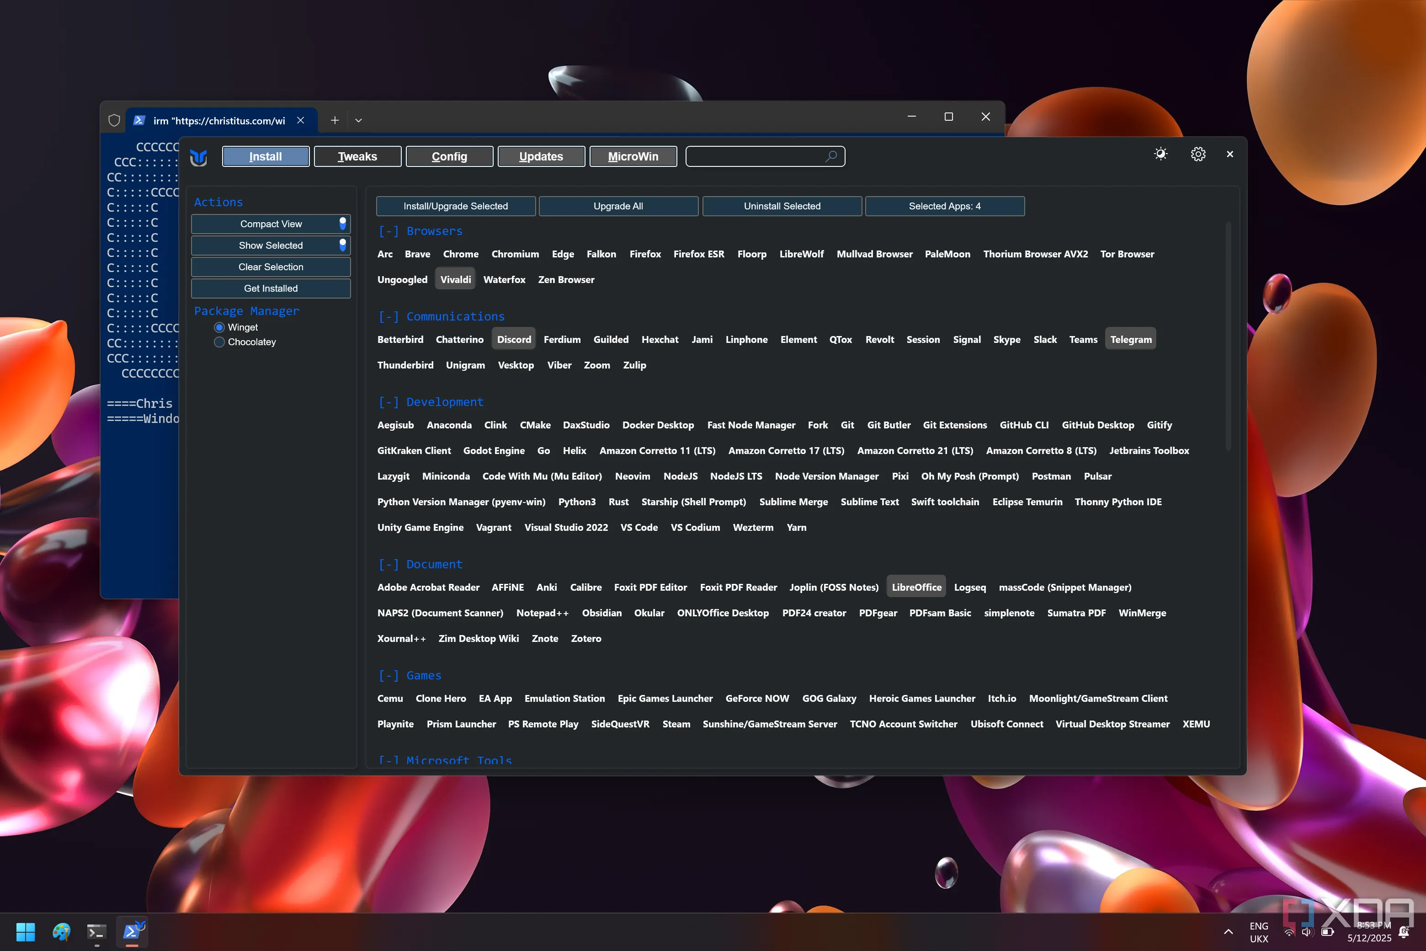1426x951 pixels.
Task: Select the Python3 entry
Action: pos(577,502)
